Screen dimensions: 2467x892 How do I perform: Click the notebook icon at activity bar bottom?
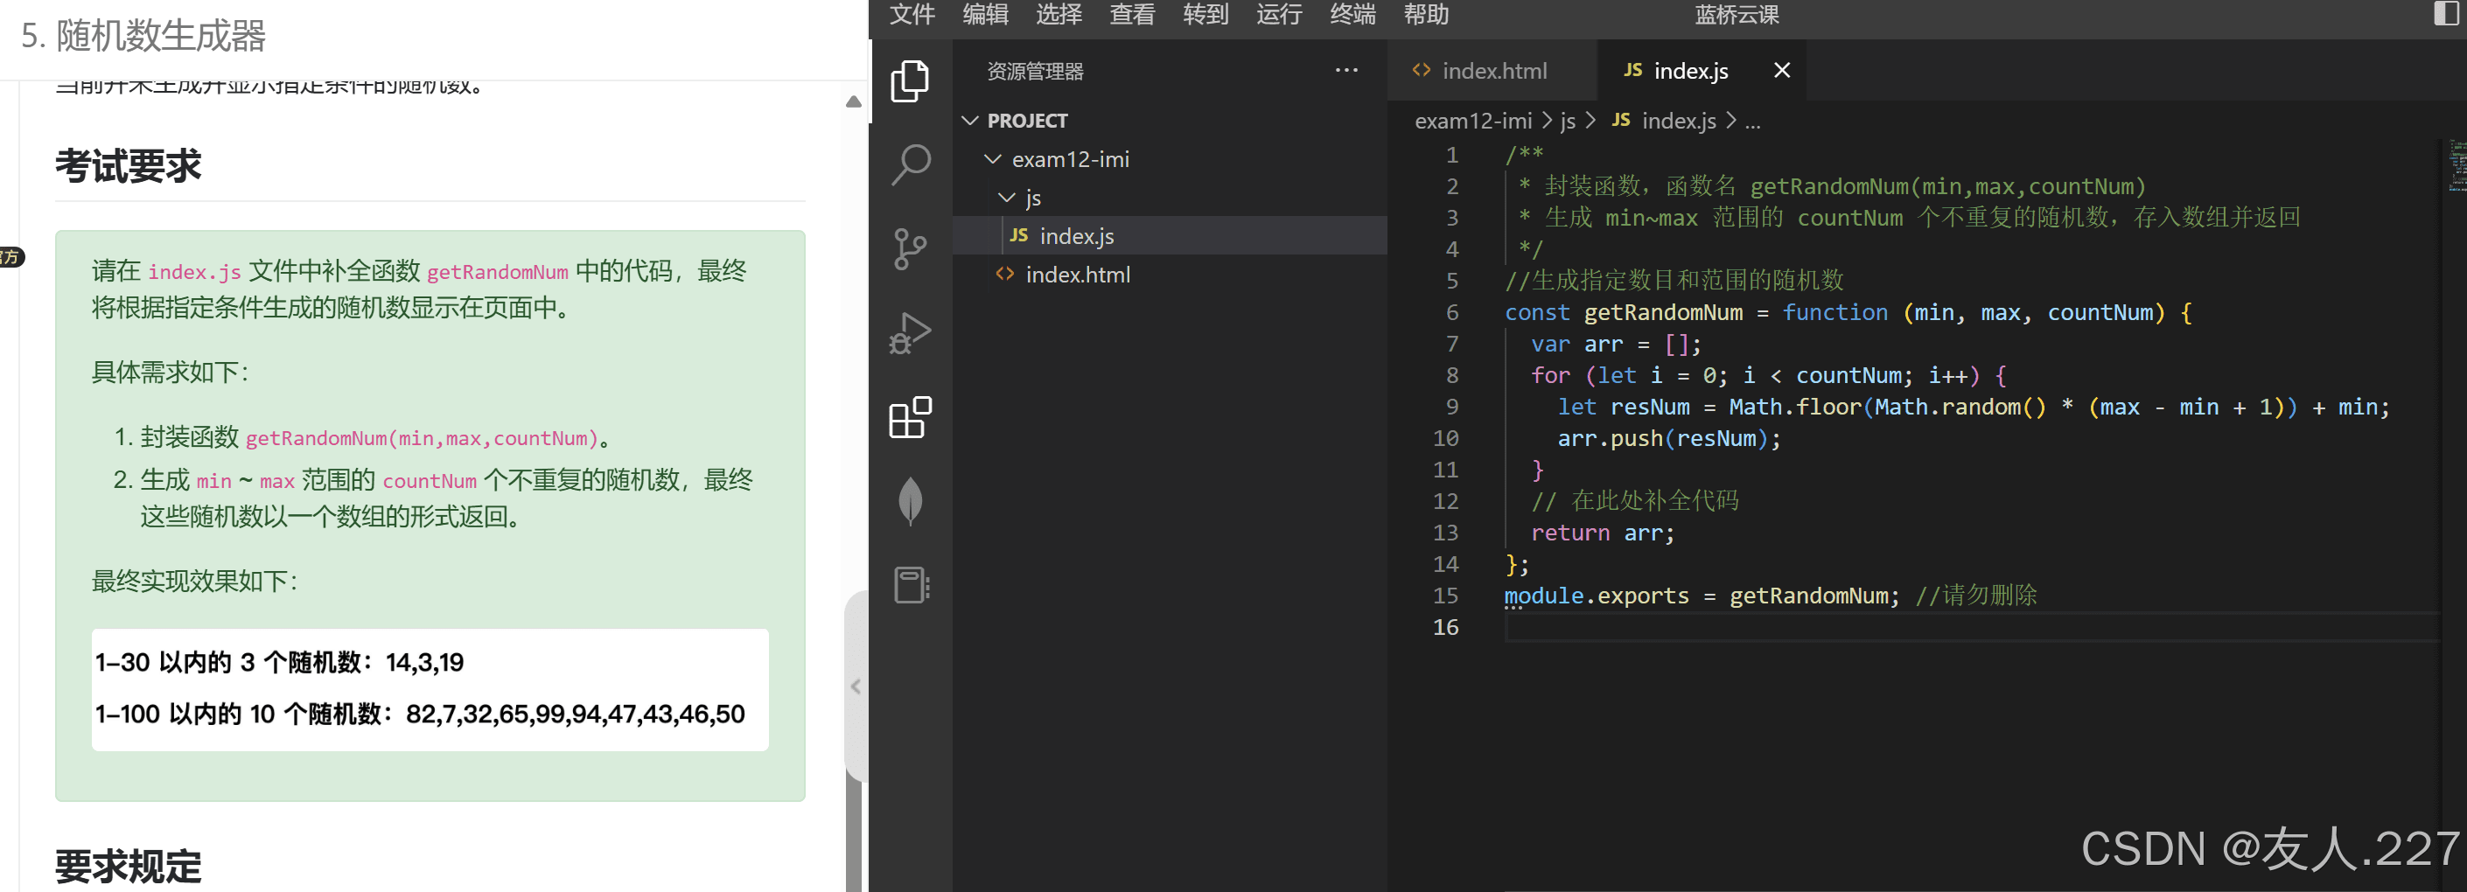click(911, 584)
